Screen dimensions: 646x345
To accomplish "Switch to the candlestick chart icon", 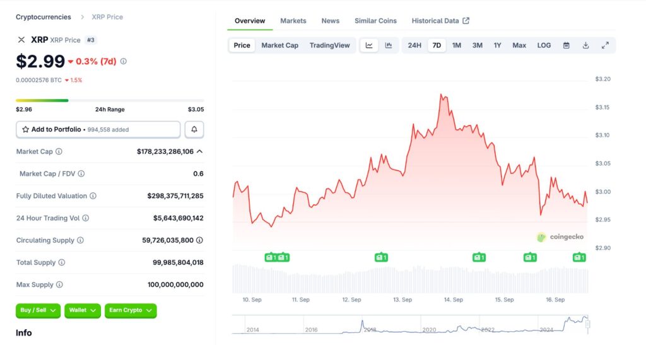I will point(389,45).
